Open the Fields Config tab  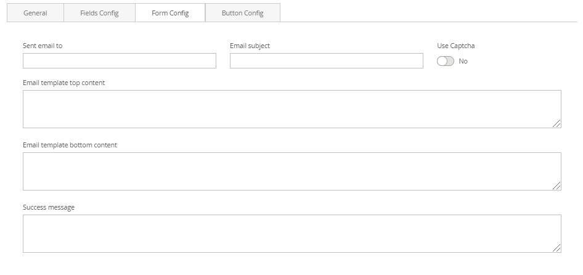[x=99, y=13]
